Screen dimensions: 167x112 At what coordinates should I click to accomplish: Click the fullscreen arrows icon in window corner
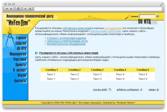(162, 4)
